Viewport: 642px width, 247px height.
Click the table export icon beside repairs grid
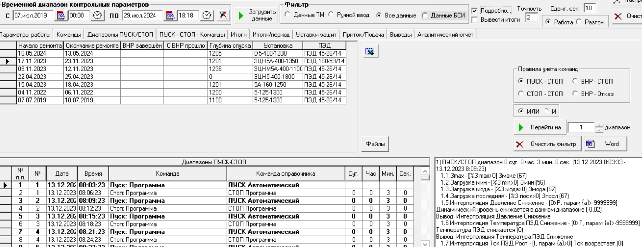coord(370,51)
